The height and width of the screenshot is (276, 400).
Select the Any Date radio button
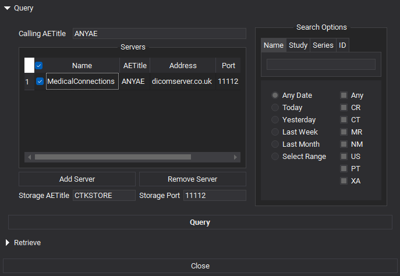click(x=275, y=95)
